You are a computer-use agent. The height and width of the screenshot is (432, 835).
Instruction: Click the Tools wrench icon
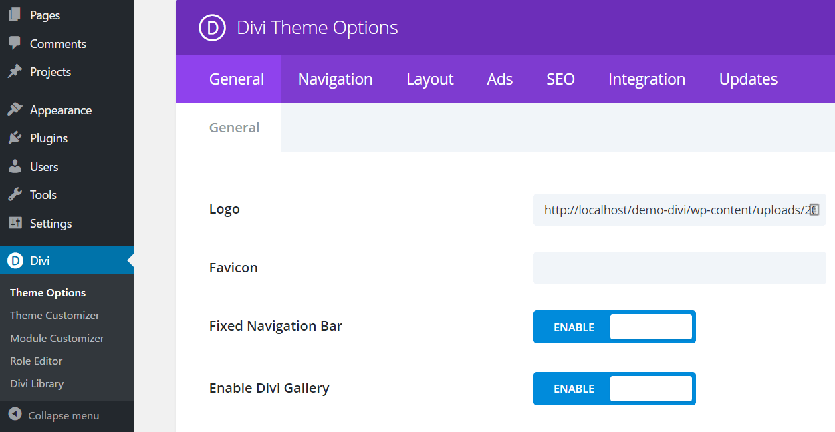15,194
